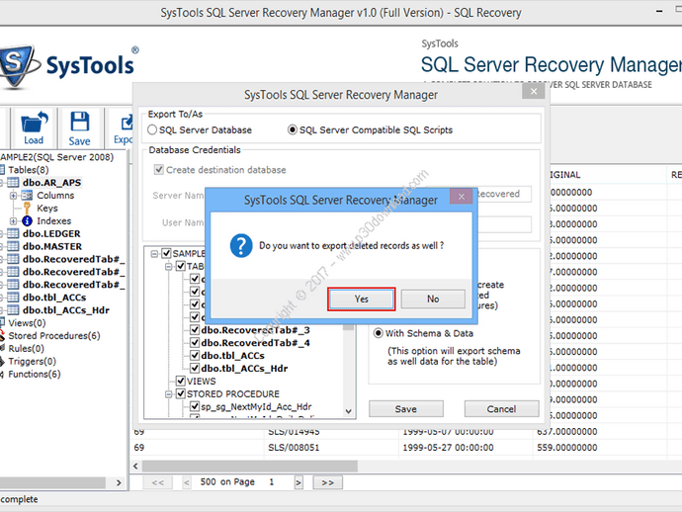Click the dbo.MASTER table icon

13,246
